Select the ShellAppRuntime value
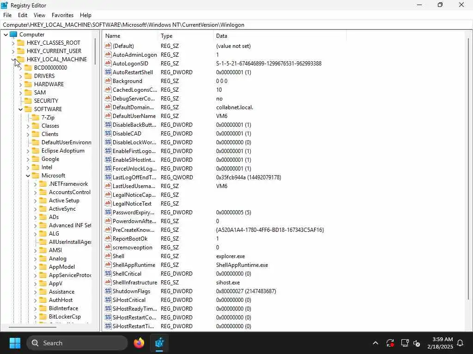 tap(134, 265)
